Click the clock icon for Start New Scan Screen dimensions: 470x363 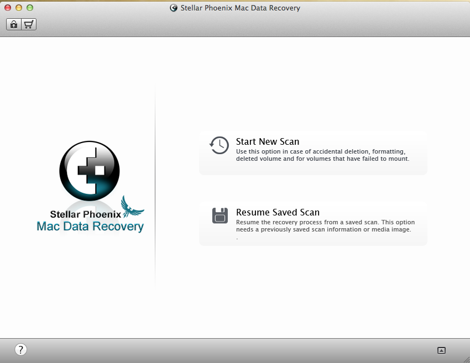(x=219, y=145)
